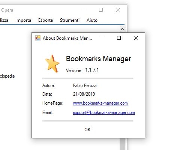171x150 pixels.
Task: Click the scroll-up arrow in the main window
Action: [122, 29]
